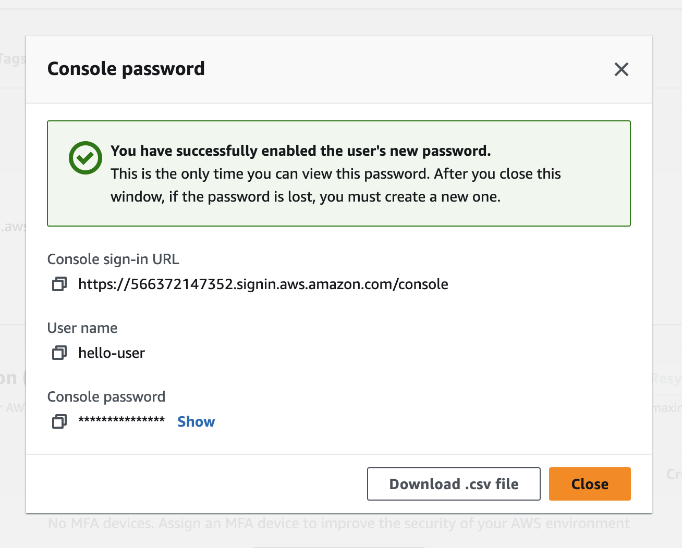Click the dimmed Tags text behind the dialog

13,59
